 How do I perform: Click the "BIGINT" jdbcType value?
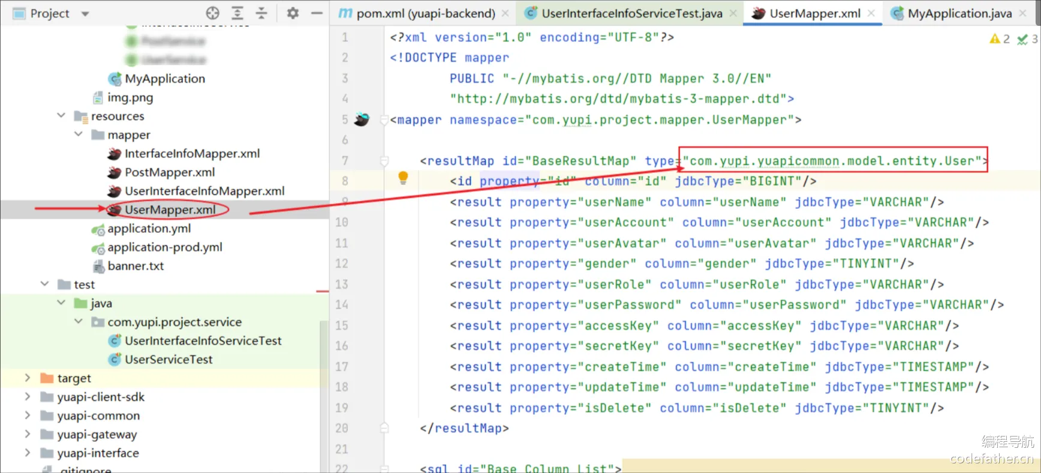(x=772, y=181)
